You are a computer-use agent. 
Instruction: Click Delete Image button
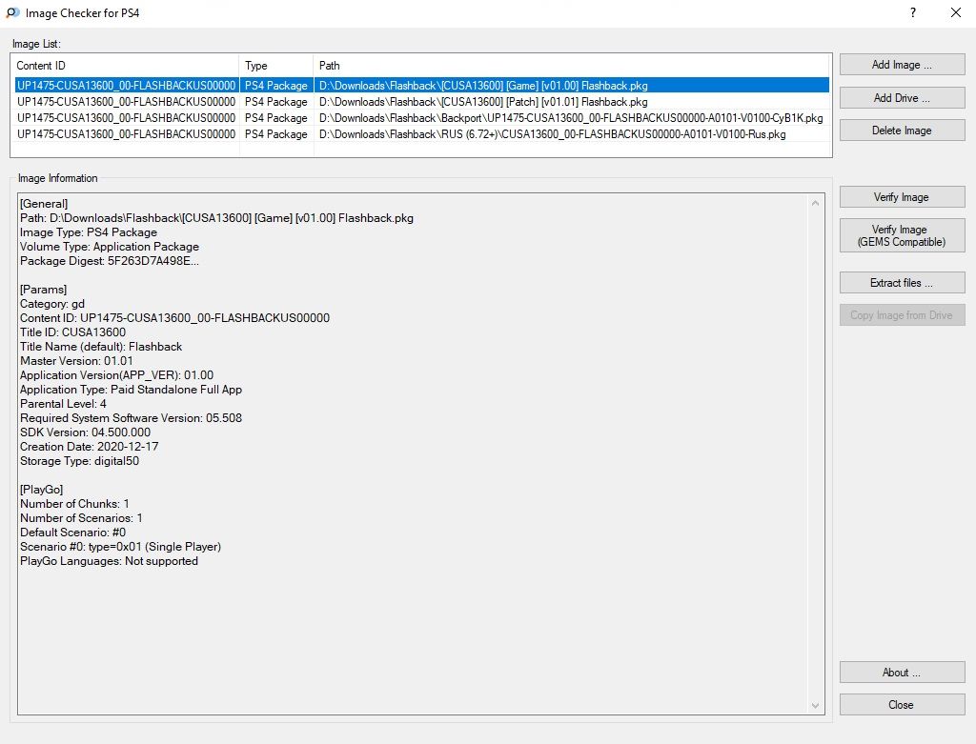tap(902, 130)
